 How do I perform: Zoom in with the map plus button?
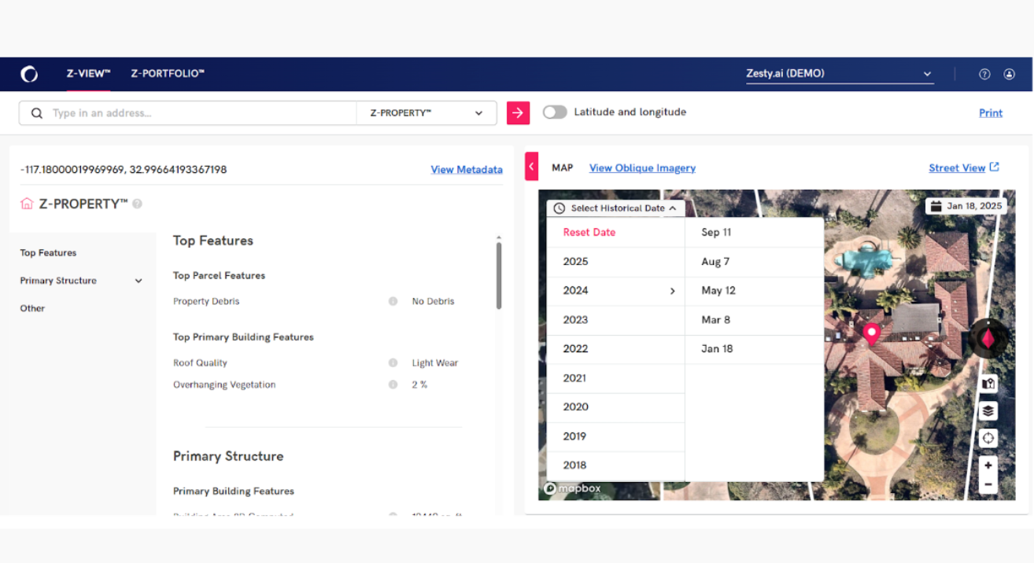988,465
